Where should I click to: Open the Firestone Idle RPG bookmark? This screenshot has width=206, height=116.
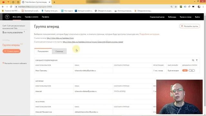click(11, 11)
